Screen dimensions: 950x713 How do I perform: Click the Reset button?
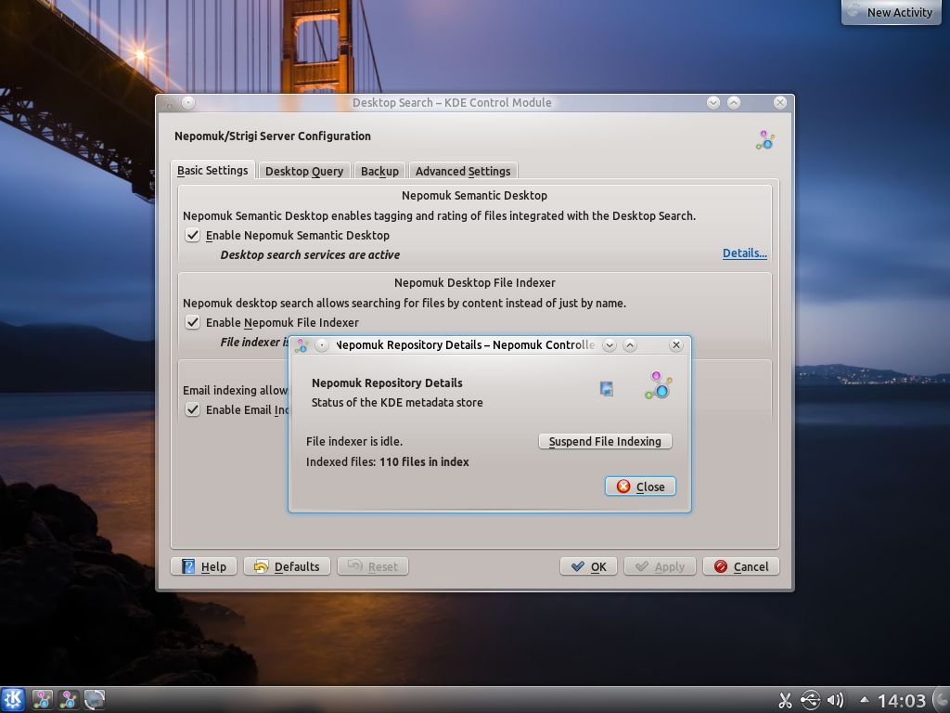[373, 566]
